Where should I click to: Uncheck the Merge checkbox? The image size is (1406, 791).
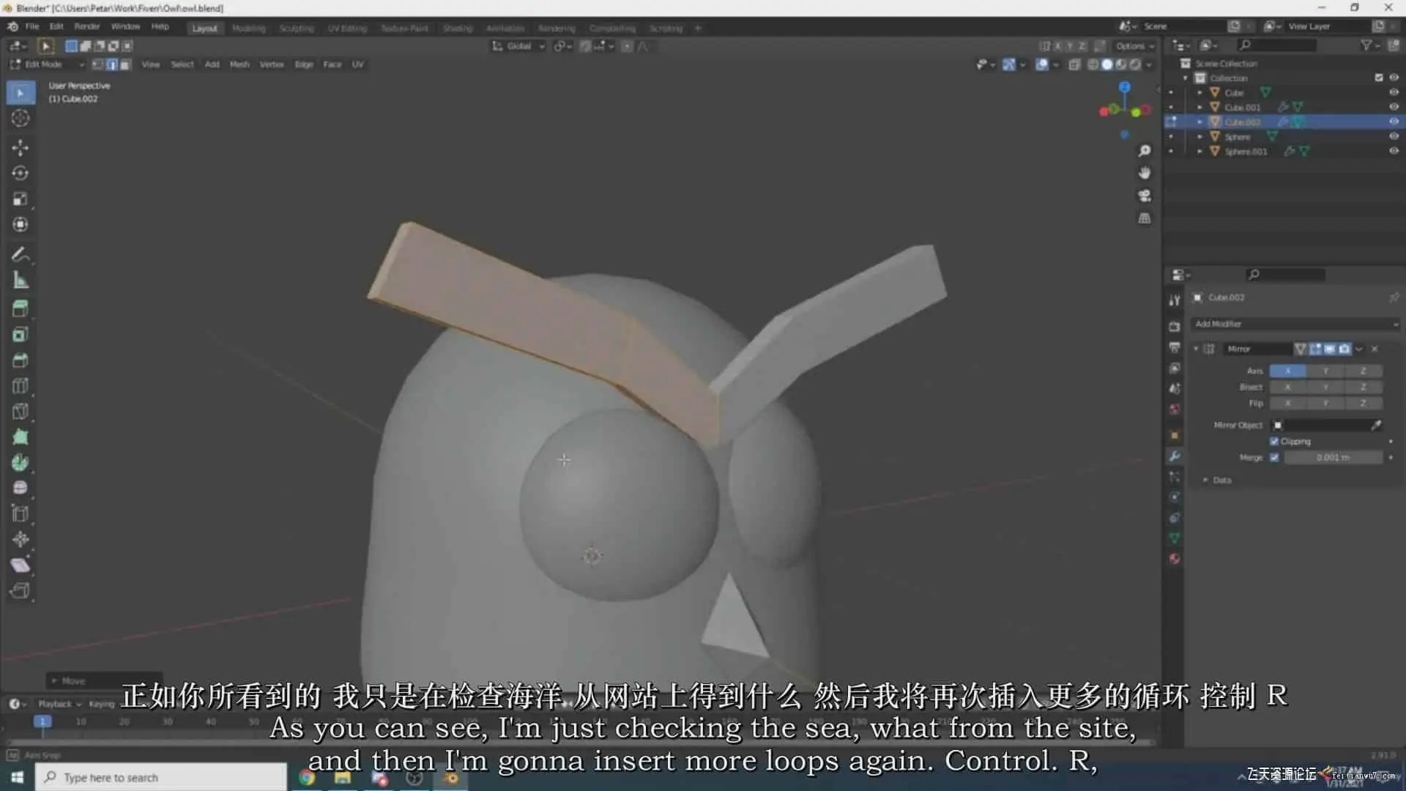click(1274, 458)
